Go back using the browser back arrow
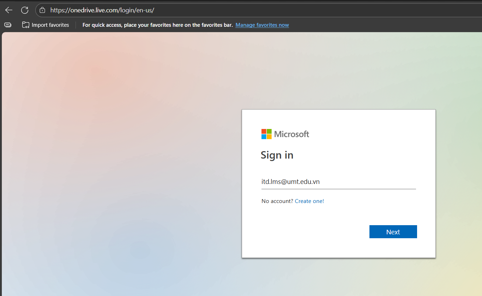Screen dimensions: 482x296 click(x=9, y=10)
